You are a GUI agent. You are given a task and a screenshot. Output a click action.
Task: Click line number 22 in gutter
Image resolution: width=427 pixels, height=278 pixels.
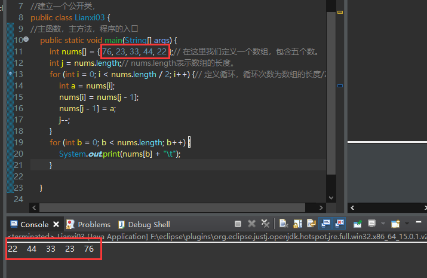pos(19,176)
